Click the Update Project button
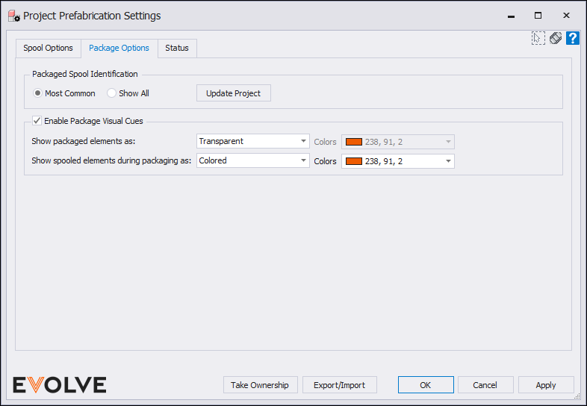Screen dimensions: 587x406 point(234,93)
